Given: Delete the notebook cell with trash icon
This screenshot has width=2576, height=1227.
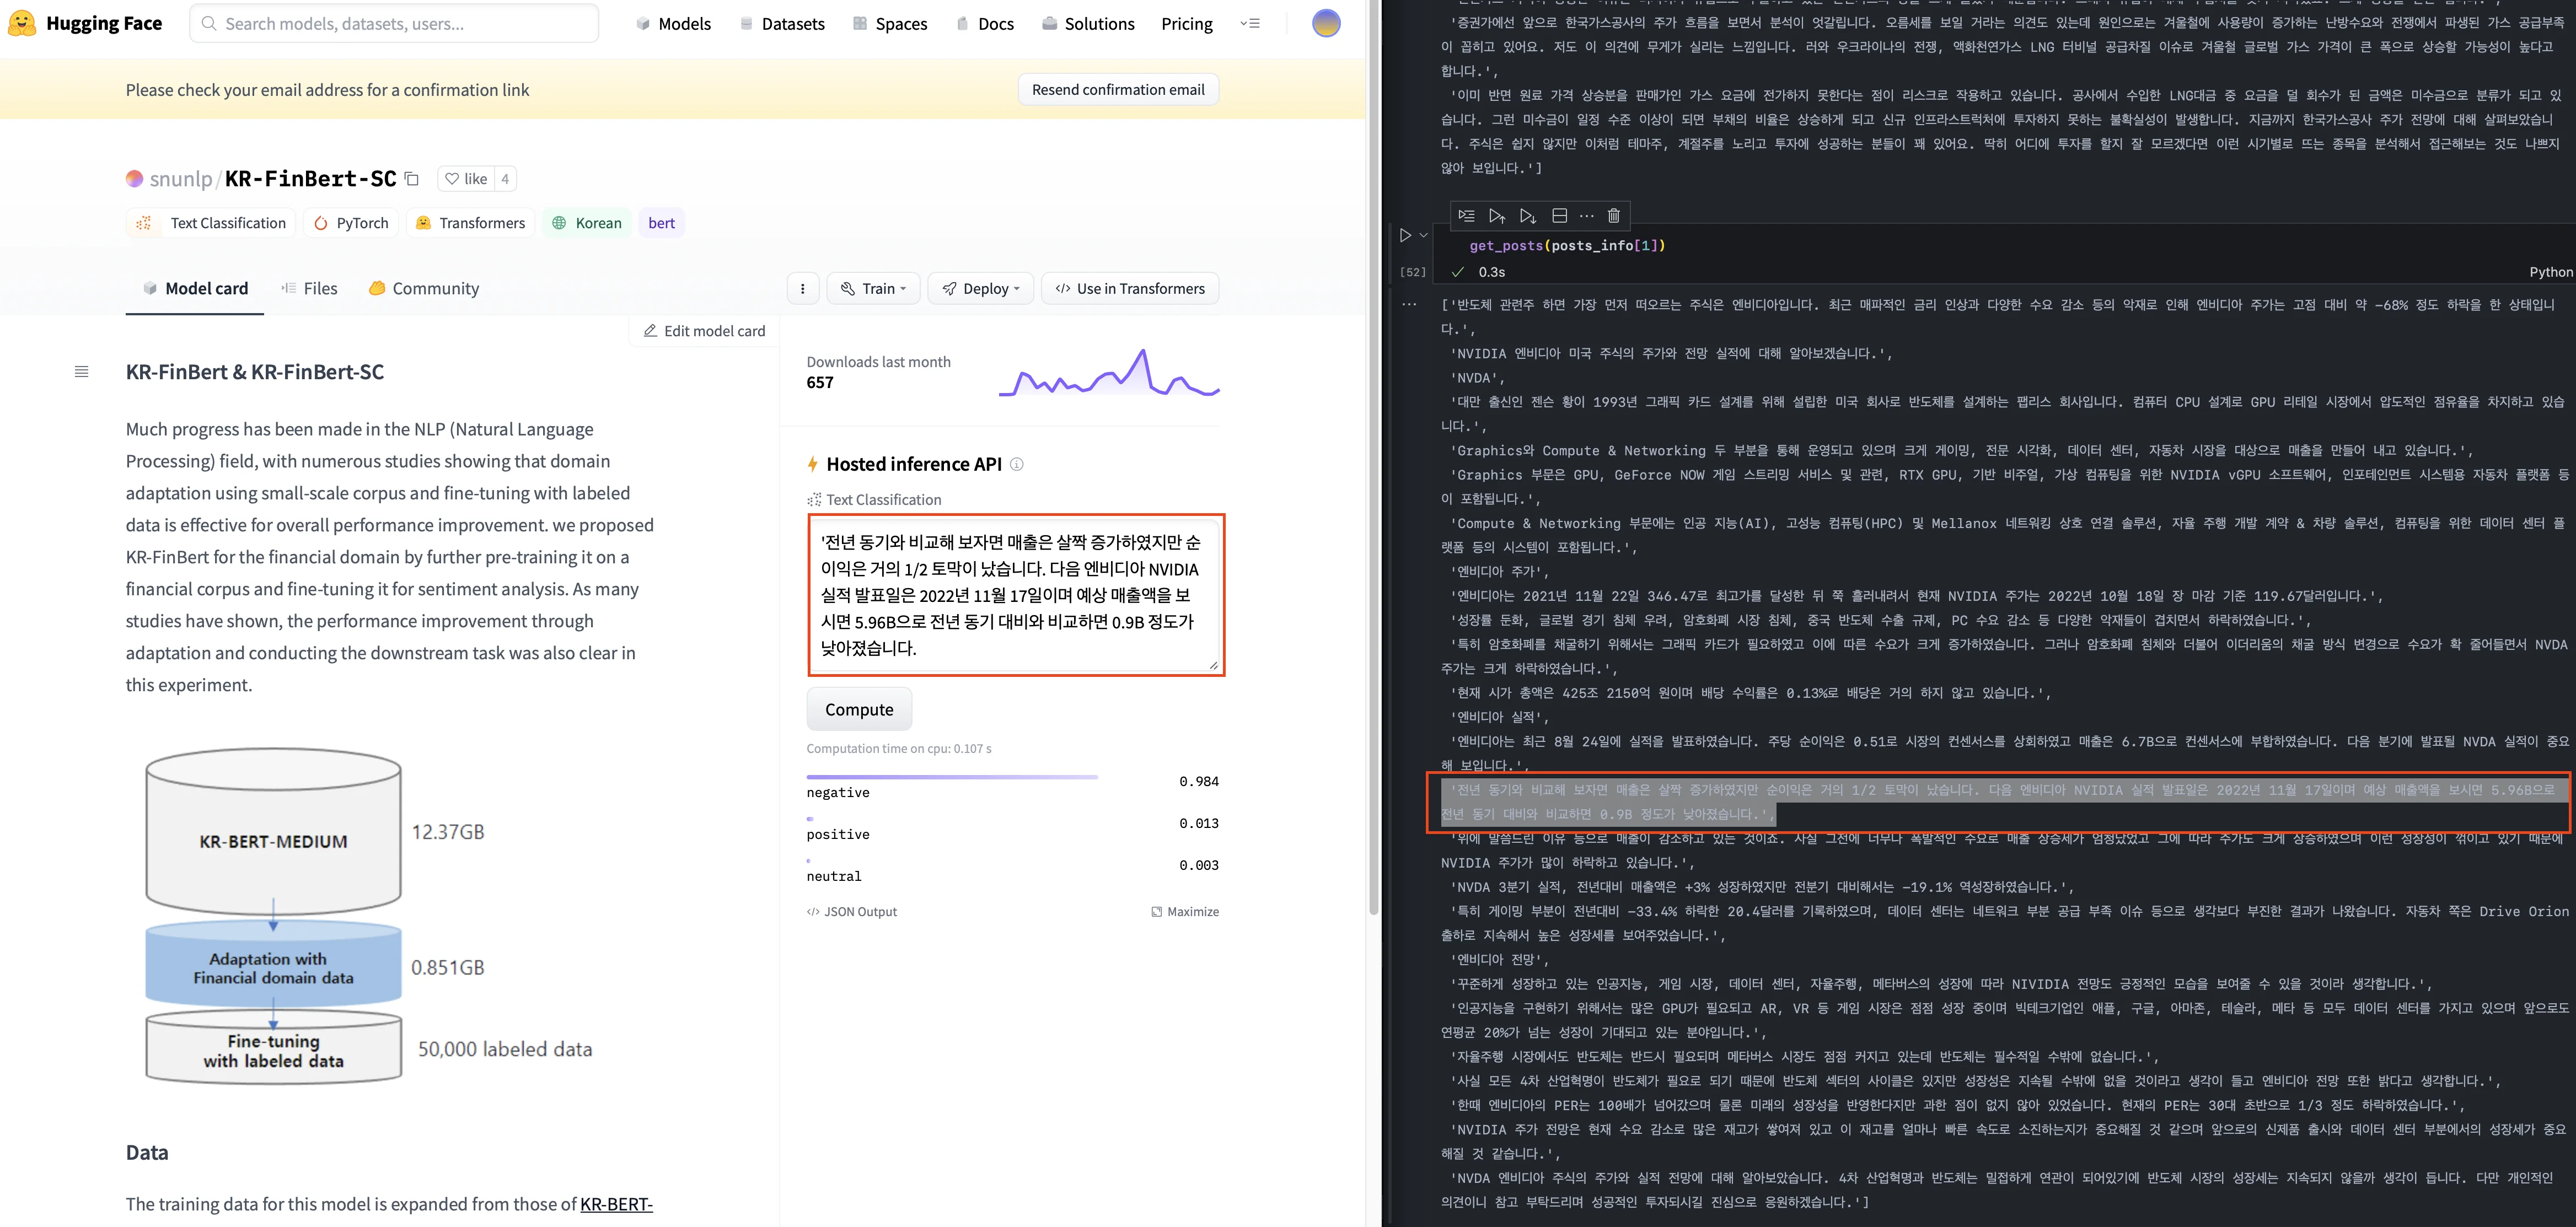Looking at the screenshot, I should [x=1614, y=216].
